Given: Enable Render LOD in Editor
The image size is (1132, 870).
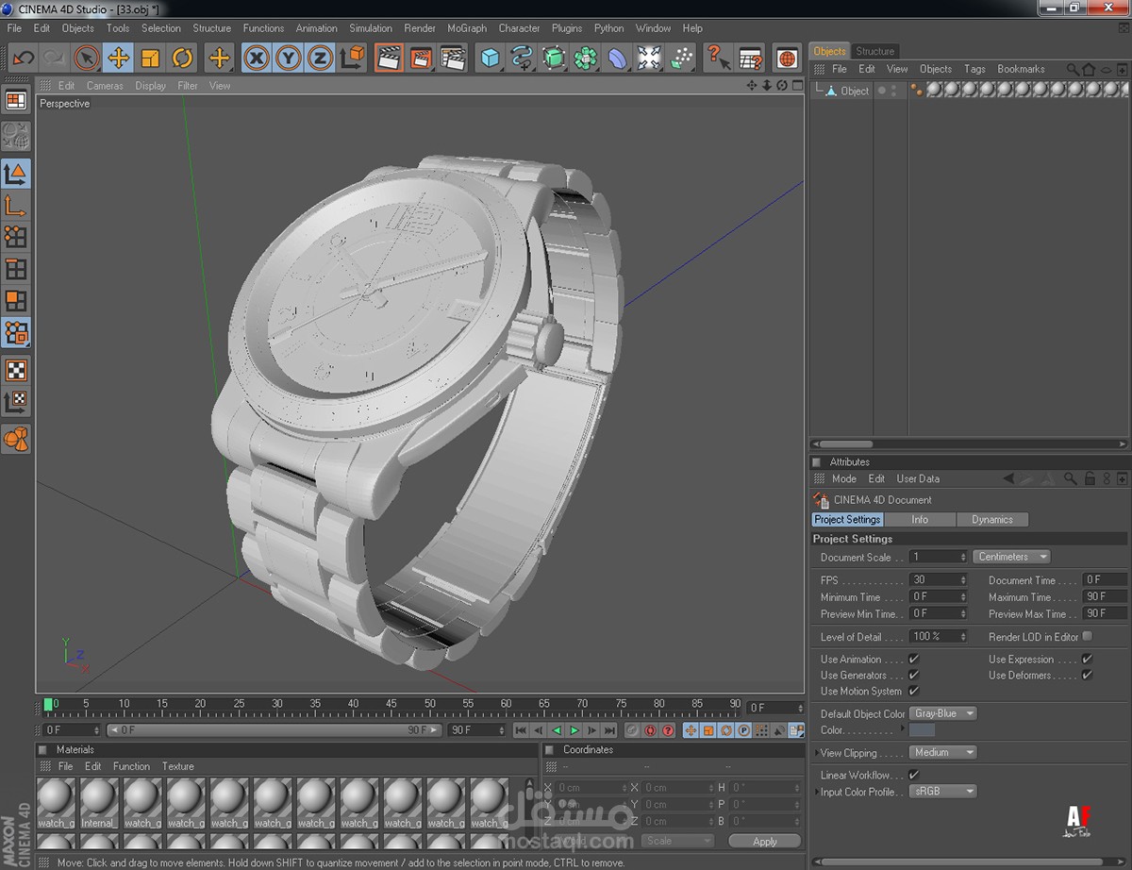Looking at the screenshot, I should click(x=1087, y=637).
